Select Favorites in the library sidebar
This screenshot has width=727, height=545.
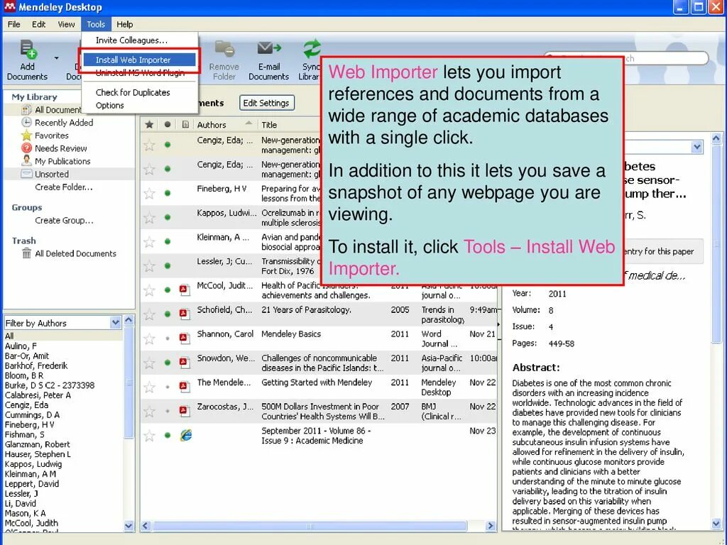point(51,136)
